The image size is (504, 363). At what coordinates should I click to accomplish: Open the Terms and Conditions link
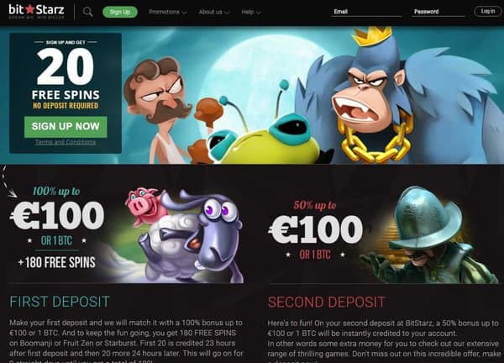pos(66,142)
